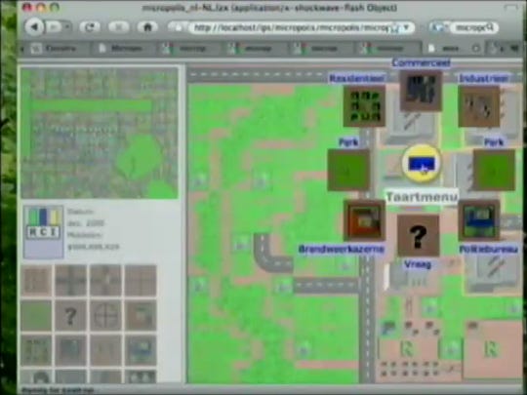The image size is (527, 395).
Task: Open the back/forward history dropdown arrow
Action: pyautogui.click(x=67, y=26)
